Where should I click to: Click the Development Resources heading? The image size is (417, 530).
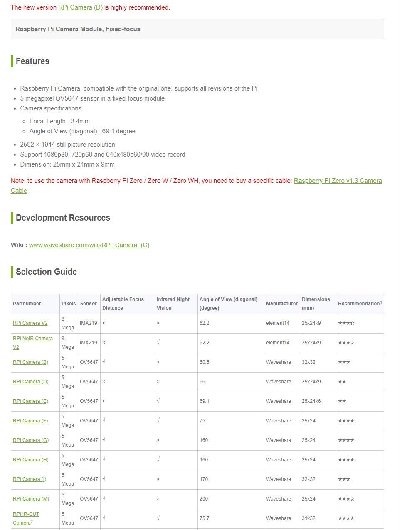click(x=63, y=218)
